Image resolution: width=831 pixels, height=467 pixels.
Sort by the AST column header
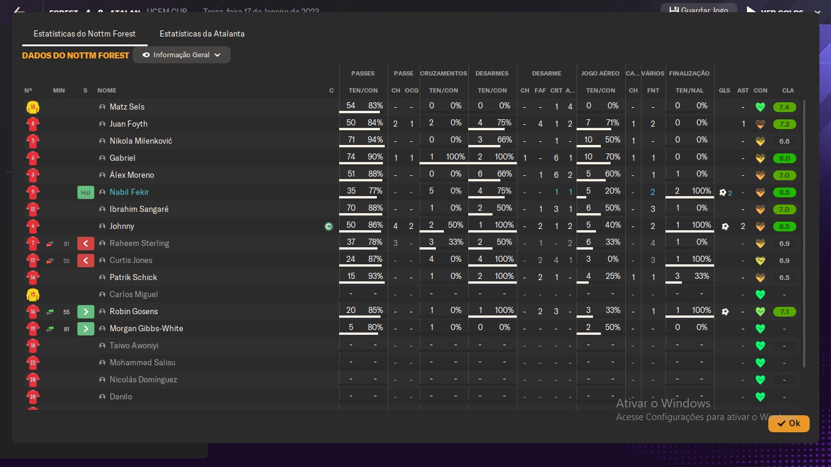[743, 91]
